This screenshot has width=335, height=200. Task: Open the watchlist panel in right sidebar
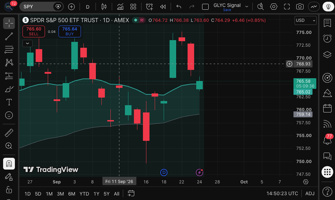pyautogui.click(x=327, y=23)
